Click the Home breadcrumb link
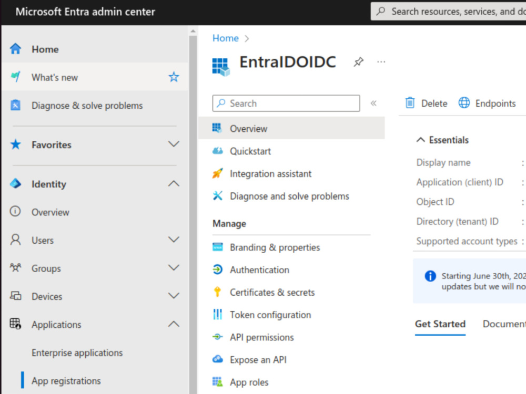The width and height of the screenshot is (526, 394). pos(226,38)
